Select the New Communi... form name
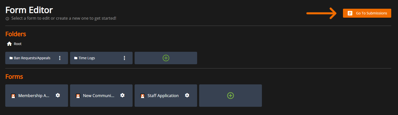This screenshot has width=398, height=115. [x=99, y=96]
